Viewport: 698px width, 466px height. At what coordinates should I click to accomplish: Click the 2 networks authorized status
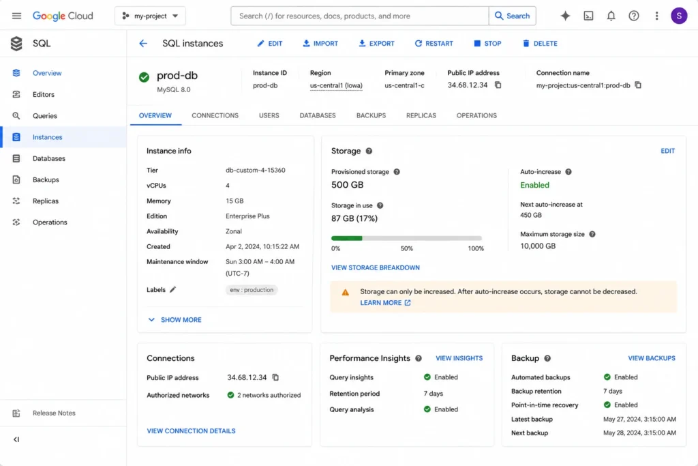(264, 395)
